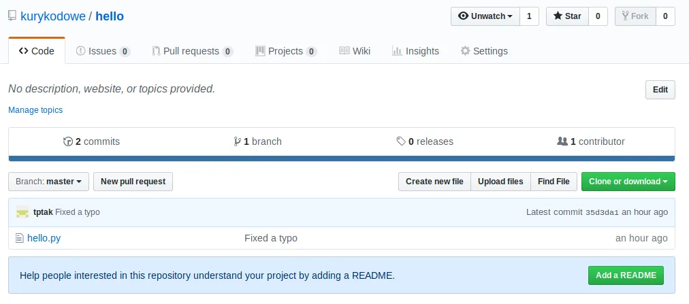This screenshot has height=304, width=689.
Task: View the 1 contributor page
Action: click(x=590, y=141)
